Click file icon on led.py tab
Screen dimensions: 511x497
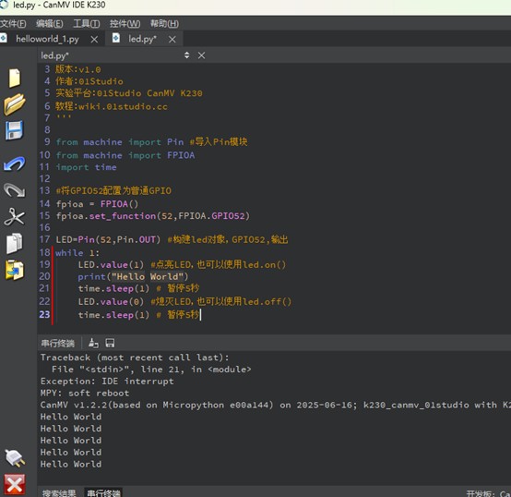116,38
